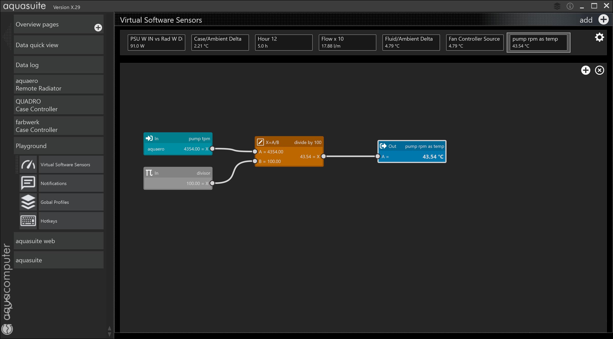Open the profiles layers icon in title bar

(557, 6)
